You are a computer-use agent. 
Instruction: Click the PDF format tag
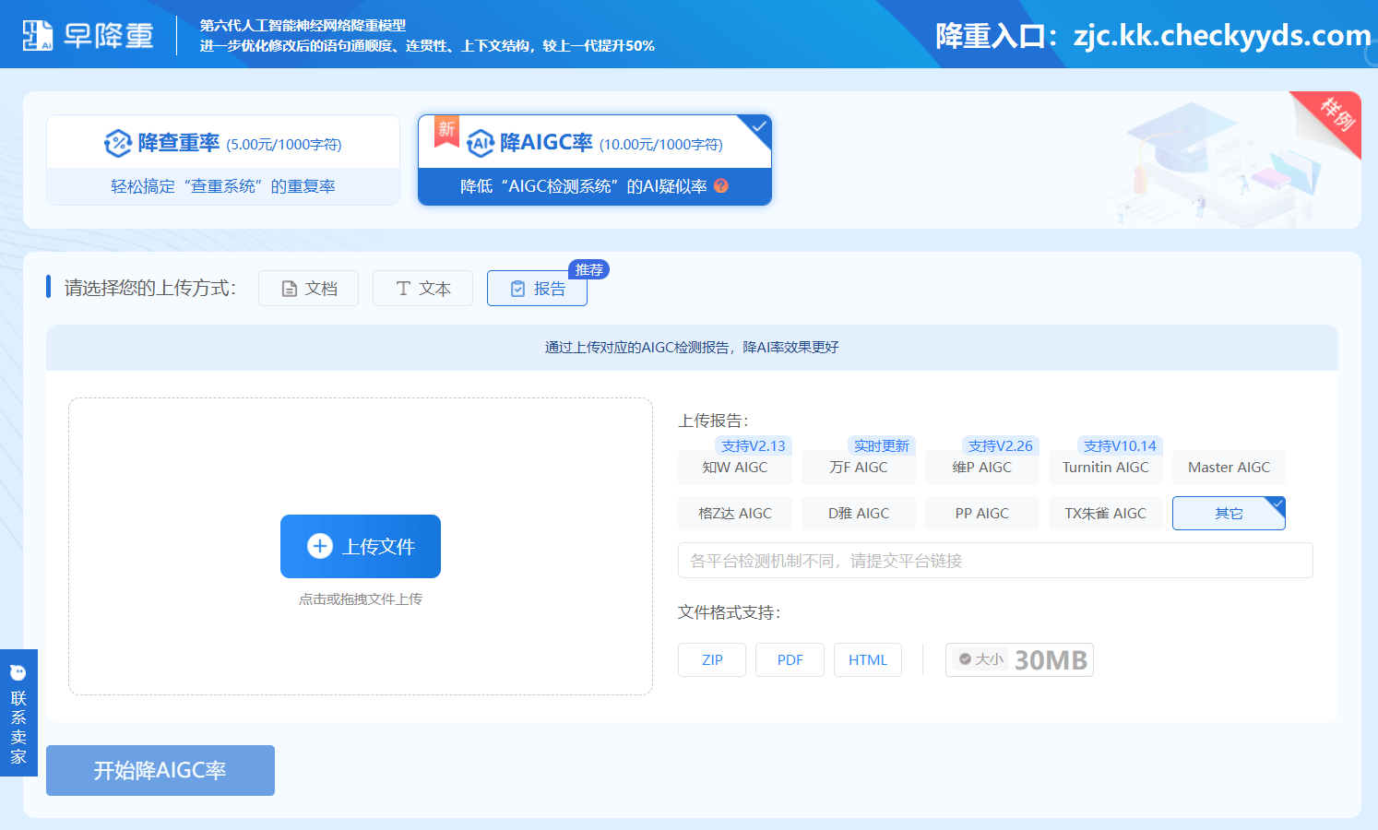790,660
